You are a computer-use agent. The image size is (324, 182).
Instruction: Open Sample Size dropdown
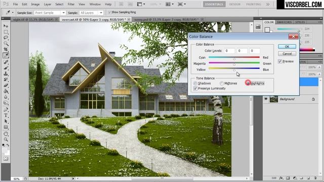(x=63, y=13)
